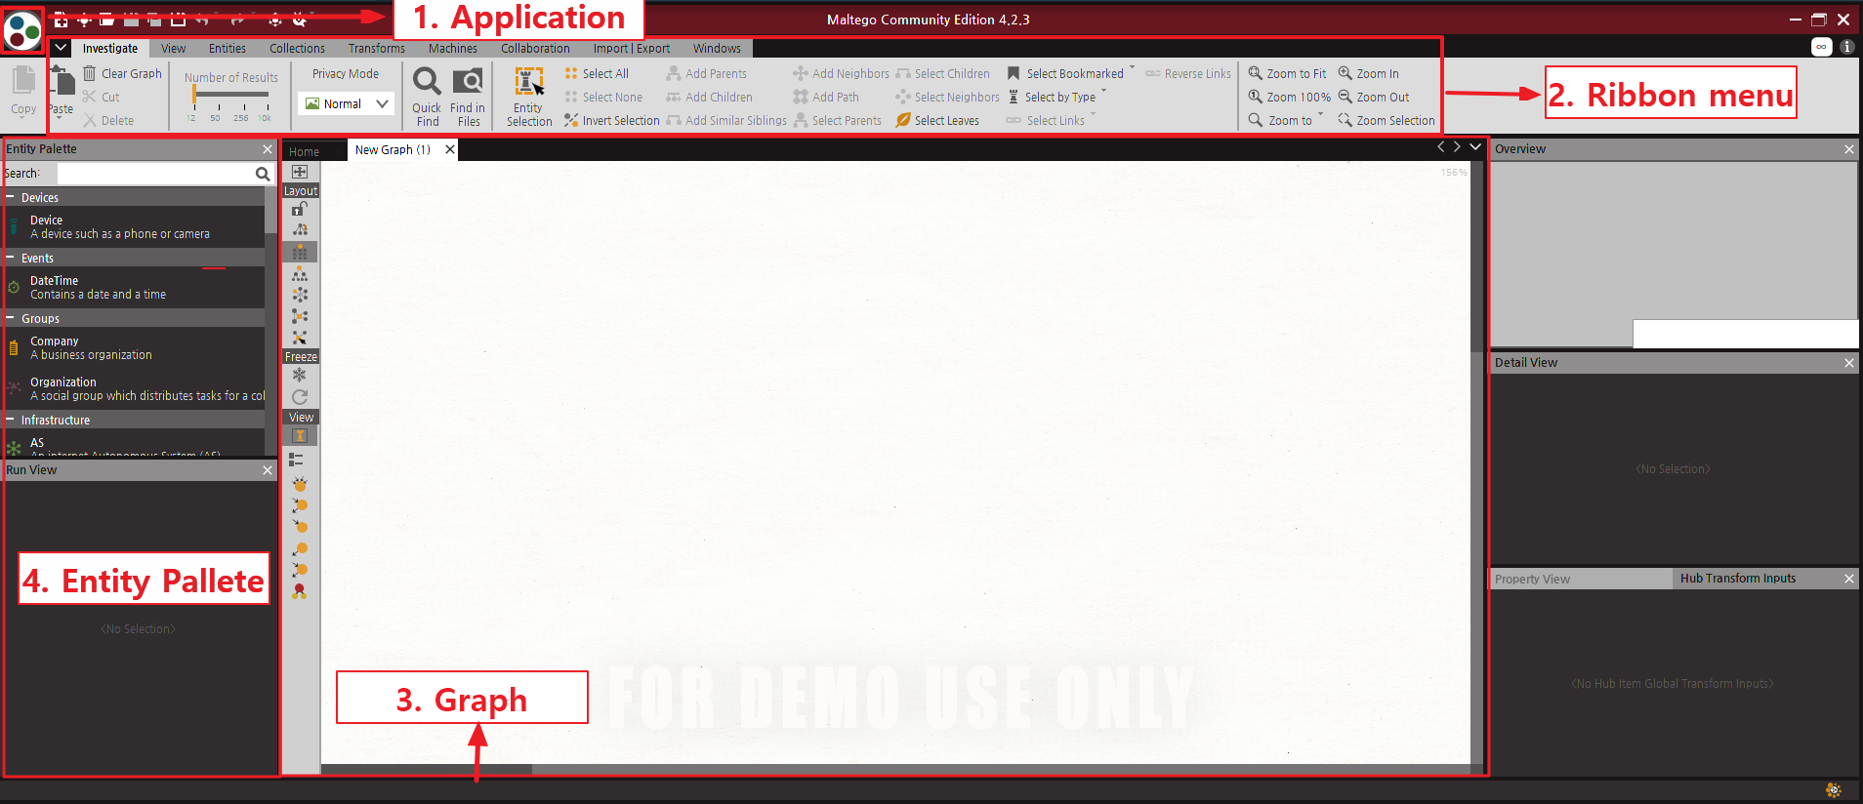This screenshot has width=1863, height=804.
Task: Open the Maltego application menu logo
Action: coord(22,31)
